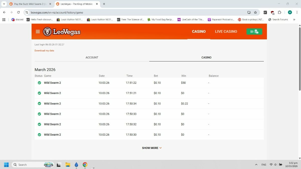301x169 pixels.
Task: Click status check on the $0.22 win row
Action: click(39, 104)
